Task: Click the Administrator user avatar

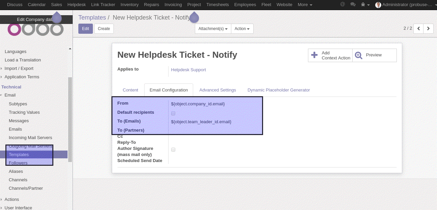Action: coord(378,5)
